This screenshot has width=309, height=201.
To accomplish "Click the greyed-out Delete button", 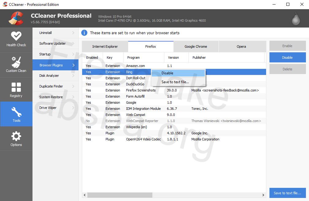I will click(288, 69).
